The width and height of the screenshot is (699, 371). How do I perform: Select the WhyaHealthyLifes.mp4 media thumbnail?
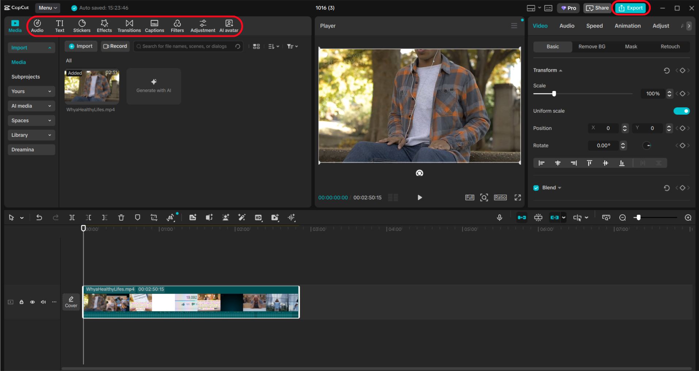(92, 87)
